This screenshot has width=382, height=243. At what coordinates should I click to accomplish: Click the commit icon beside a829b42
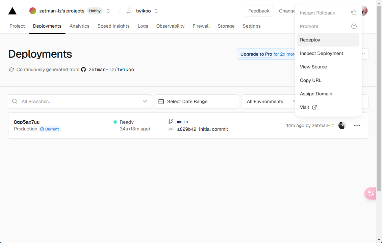tap(171, 129)
